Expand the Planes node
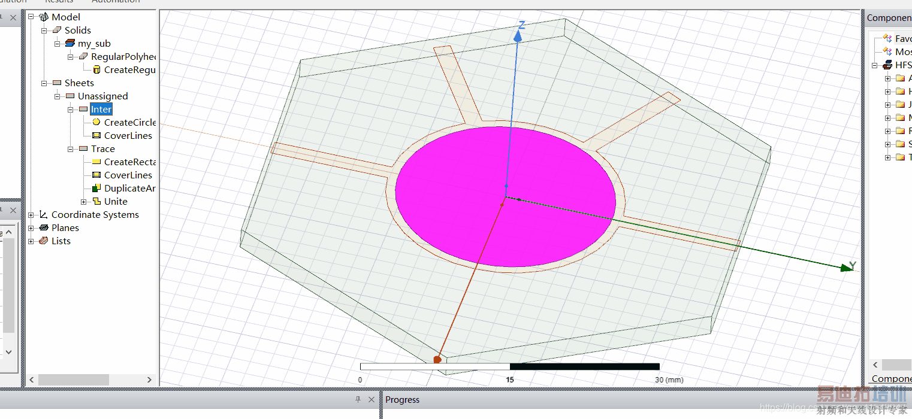This screenshot has height=419, width=912. click(x=31, y=227)
